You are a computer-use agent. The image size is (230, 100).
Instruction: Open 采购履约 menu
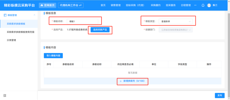point(155,6)
